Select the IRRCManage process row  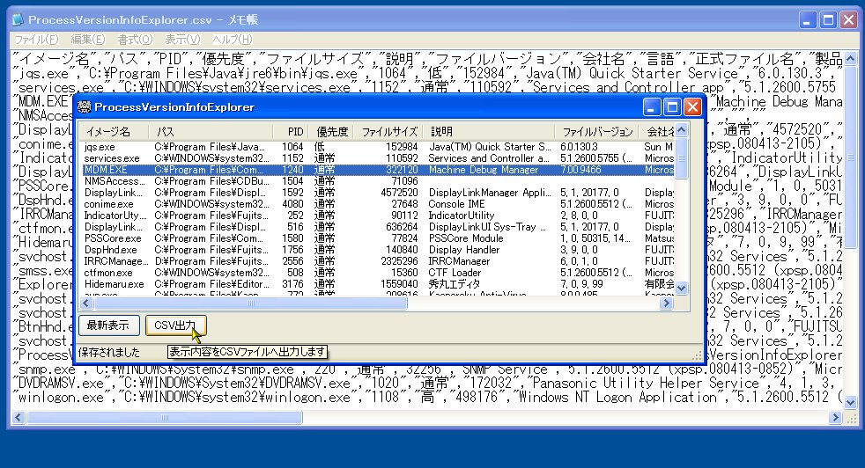coord(378,260)
